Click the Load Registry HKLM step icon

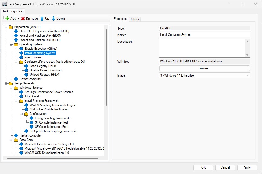click(26, 66)
